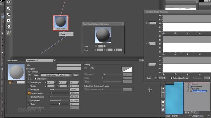This screenshot has height=118, width=211.
Task: Toggle connection icon beside With rotation
Action: pyautogui.click(x=29, y=79)
